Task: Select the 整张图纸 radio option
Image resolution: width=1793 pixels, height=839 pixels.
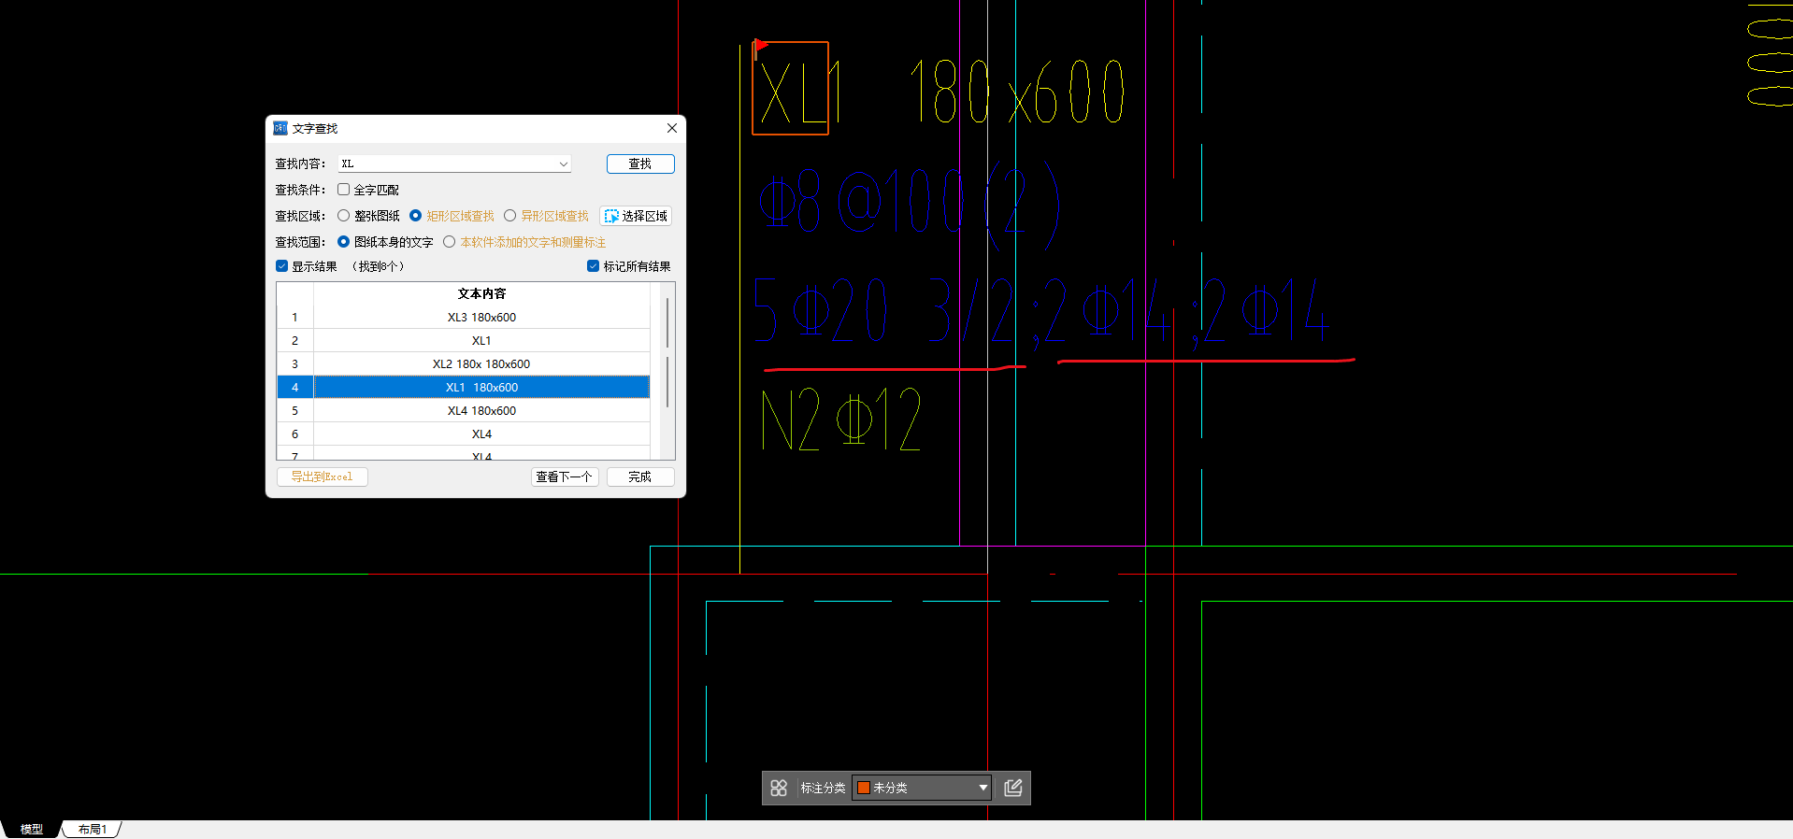Action: (x=344, y=216)
